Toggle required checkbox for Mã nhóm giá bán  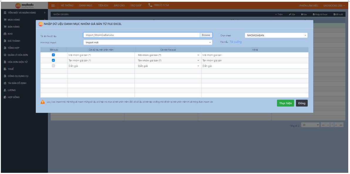[53, 55]
